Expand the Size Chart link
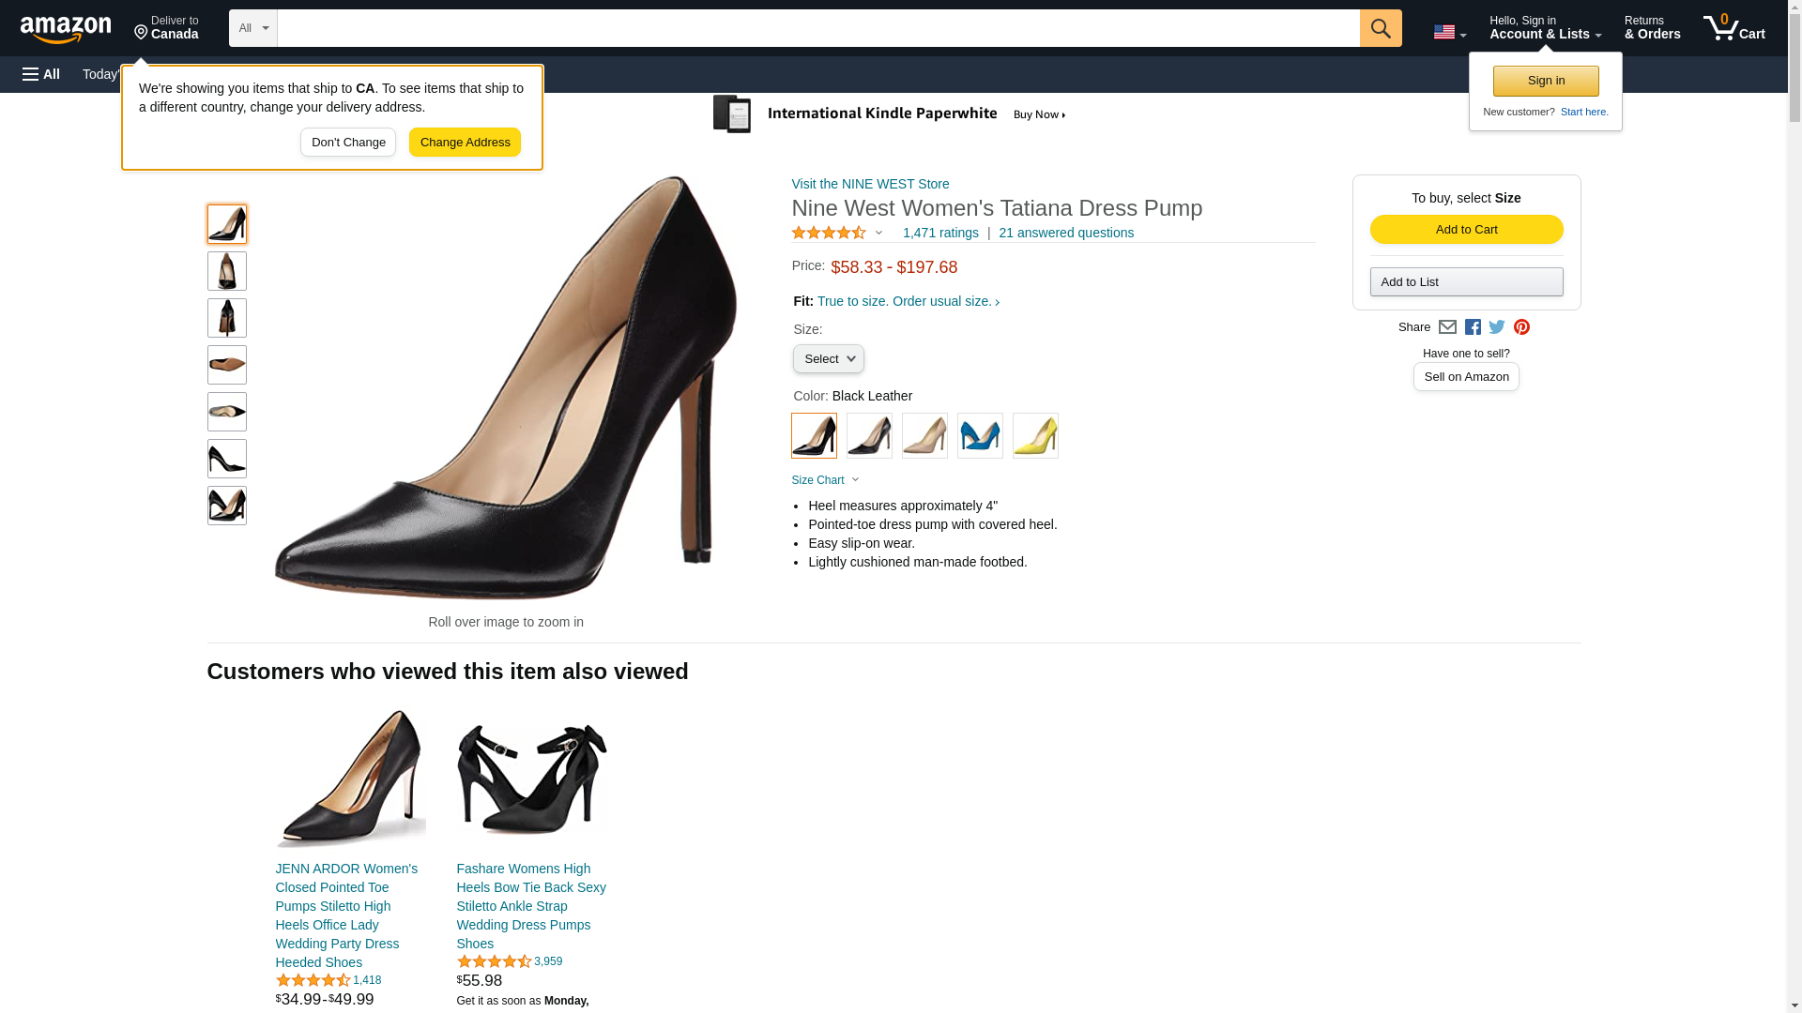Screen dimensions: 1802x1013 point(825,480)
